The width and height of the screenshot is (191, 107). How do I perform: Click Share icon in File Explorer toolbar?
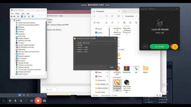(130, 23)
